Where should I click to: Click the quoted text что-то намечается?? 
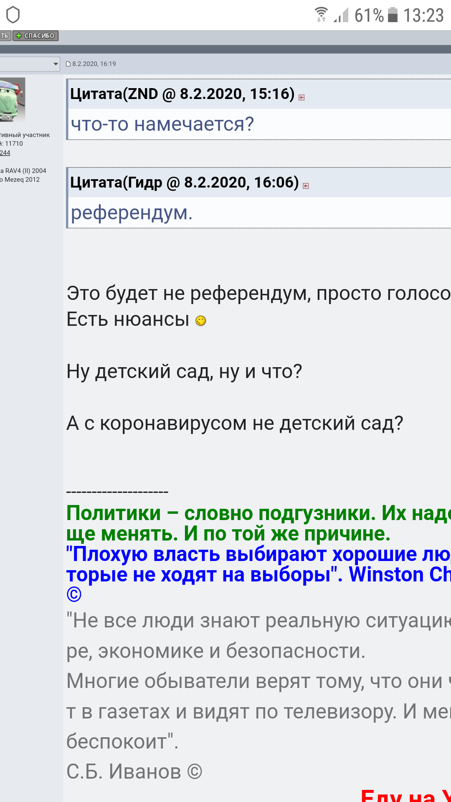tap(162, 124)
